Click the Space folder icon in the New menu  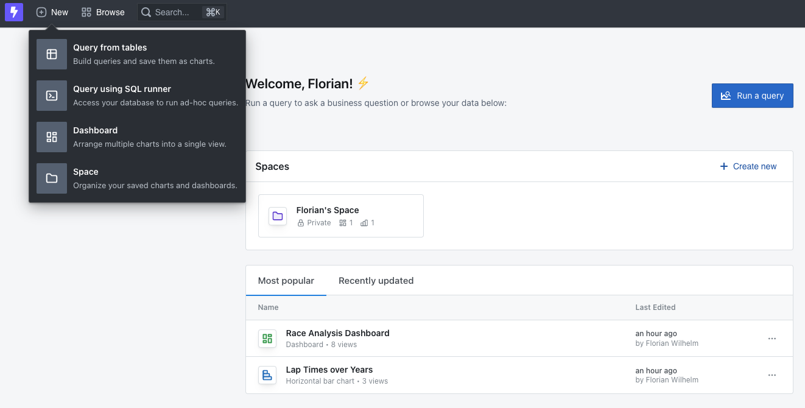(51, 178)
